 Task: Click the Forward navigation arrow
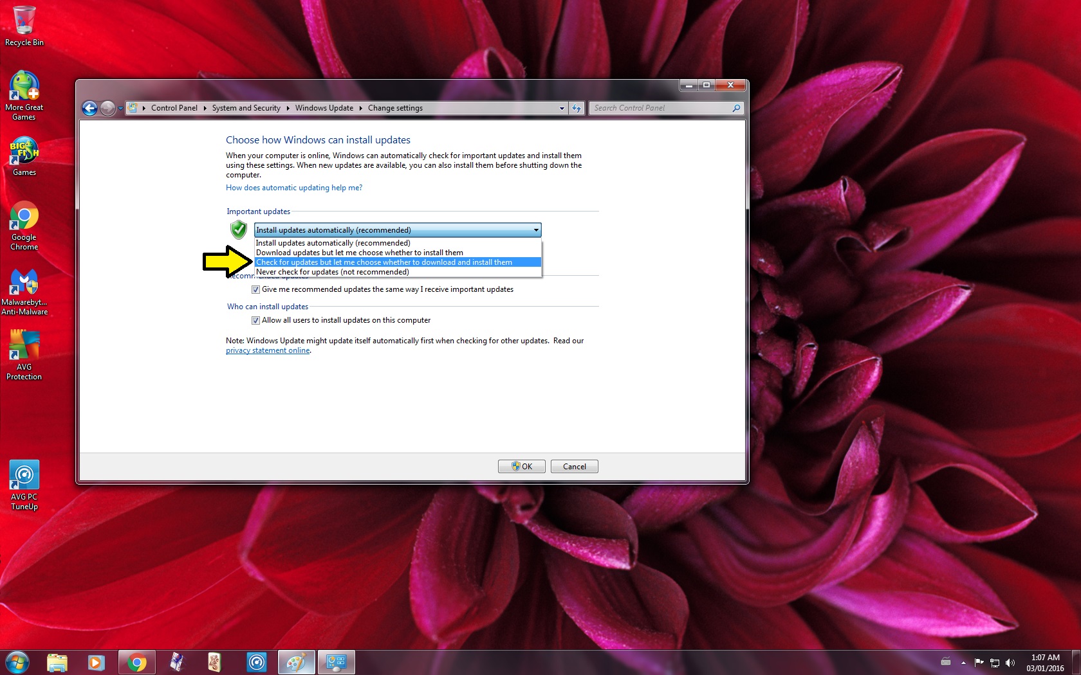coord(107,108)
